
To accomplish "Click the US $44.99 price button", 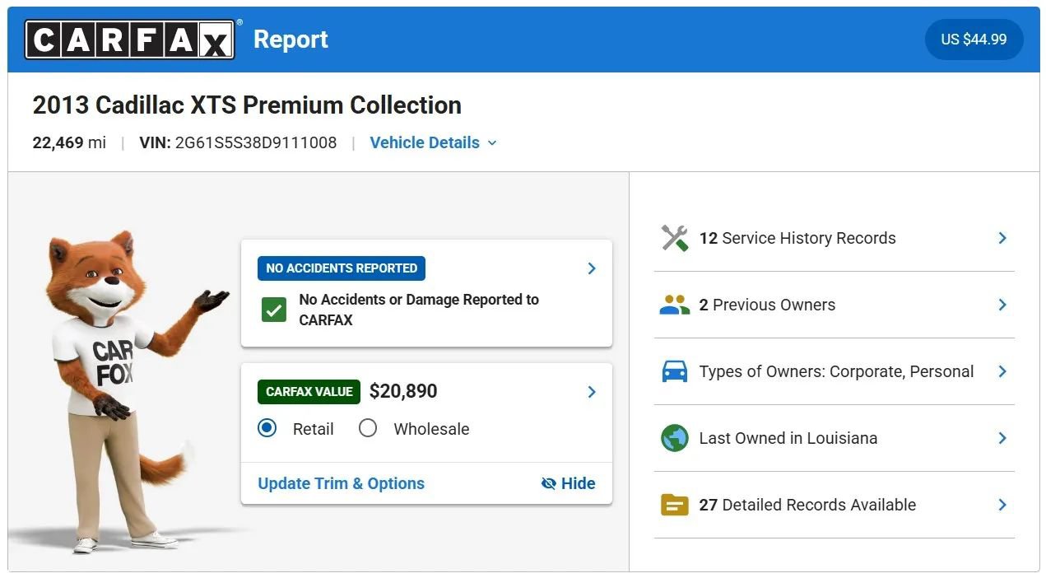I will 974,40.
